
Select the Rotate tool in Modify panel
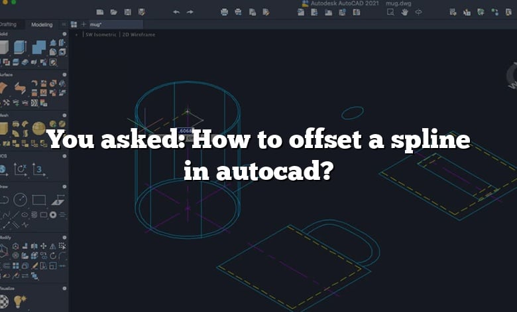[53, 256]
